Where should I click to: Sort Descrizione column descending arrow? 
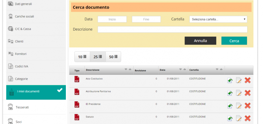click(126, 69)
